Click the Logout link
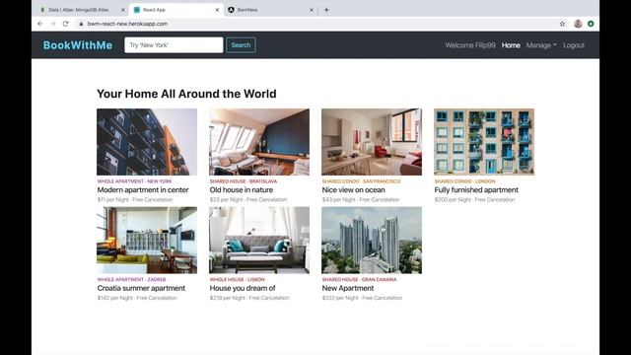631x355 pixels. pos(574,45)
